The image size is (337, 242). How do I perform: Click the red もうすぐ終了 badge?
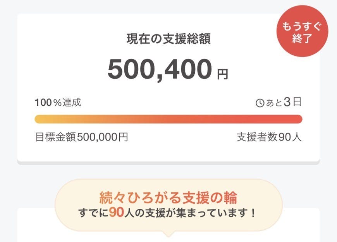tap(302, 33)
